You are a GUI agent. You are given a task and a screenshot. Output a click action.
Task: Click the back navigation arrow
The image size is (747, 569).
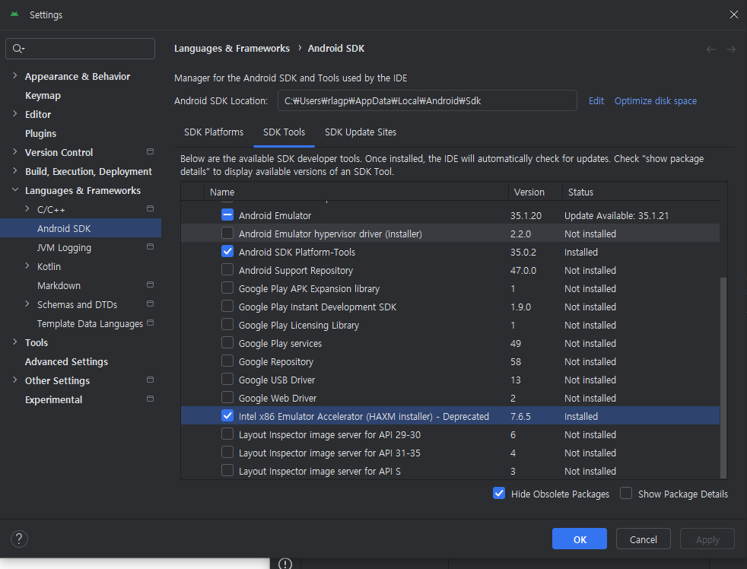710,49
